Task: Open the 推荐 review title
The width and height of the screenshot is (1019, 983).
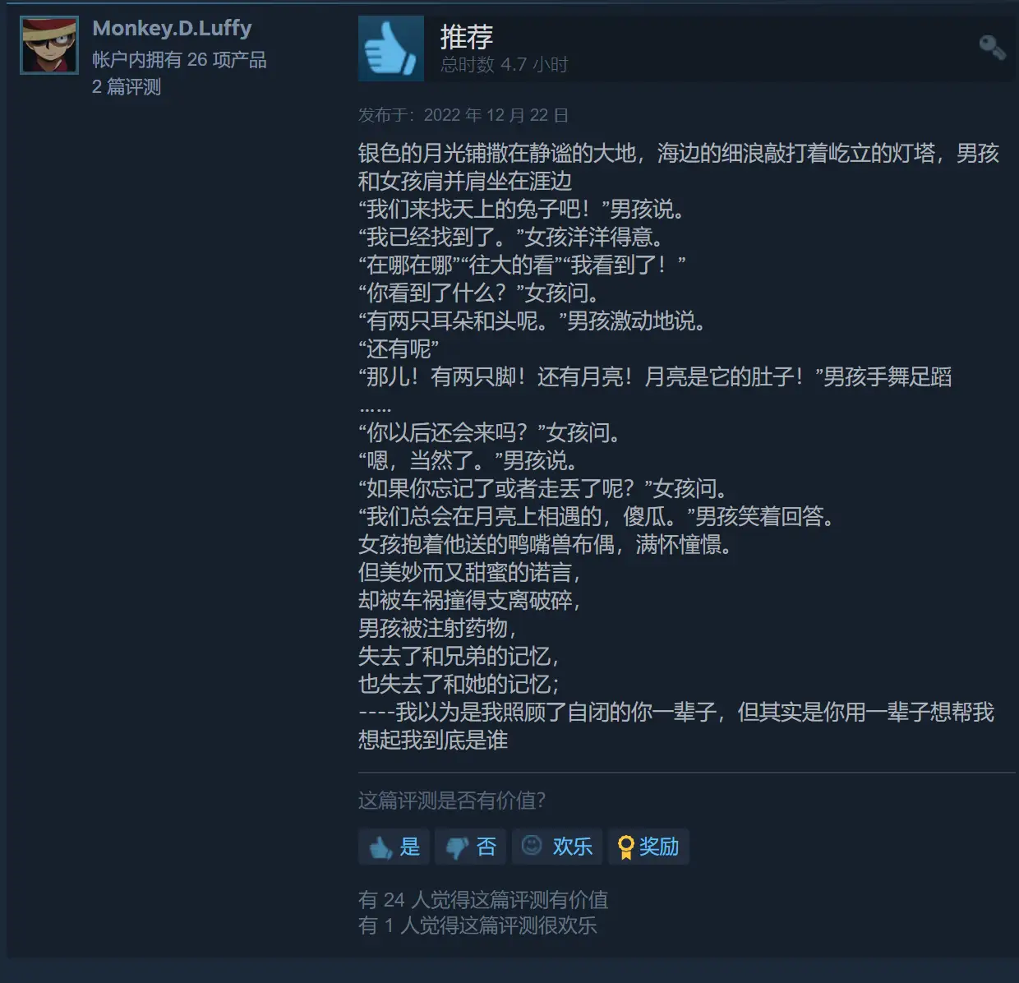Action: click(x=466, y=36)
